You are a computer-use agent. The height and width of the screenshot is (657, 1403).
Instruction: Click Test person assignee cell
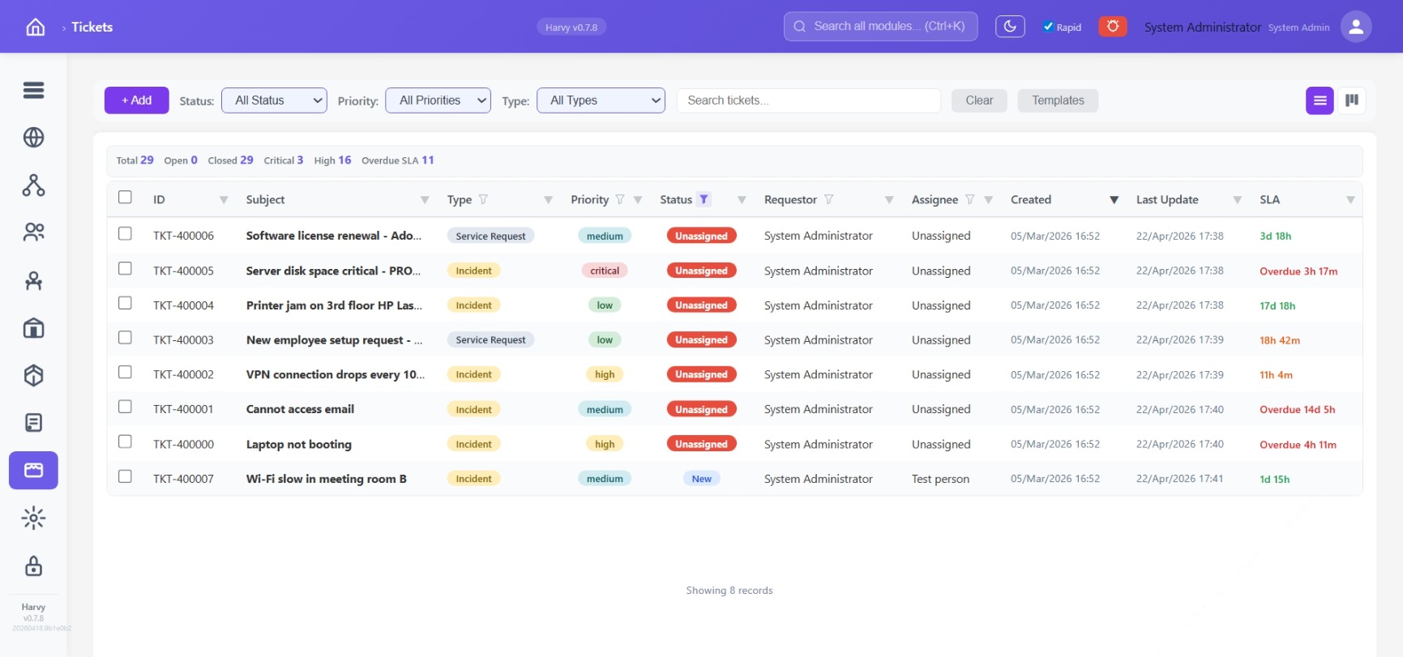940,479
